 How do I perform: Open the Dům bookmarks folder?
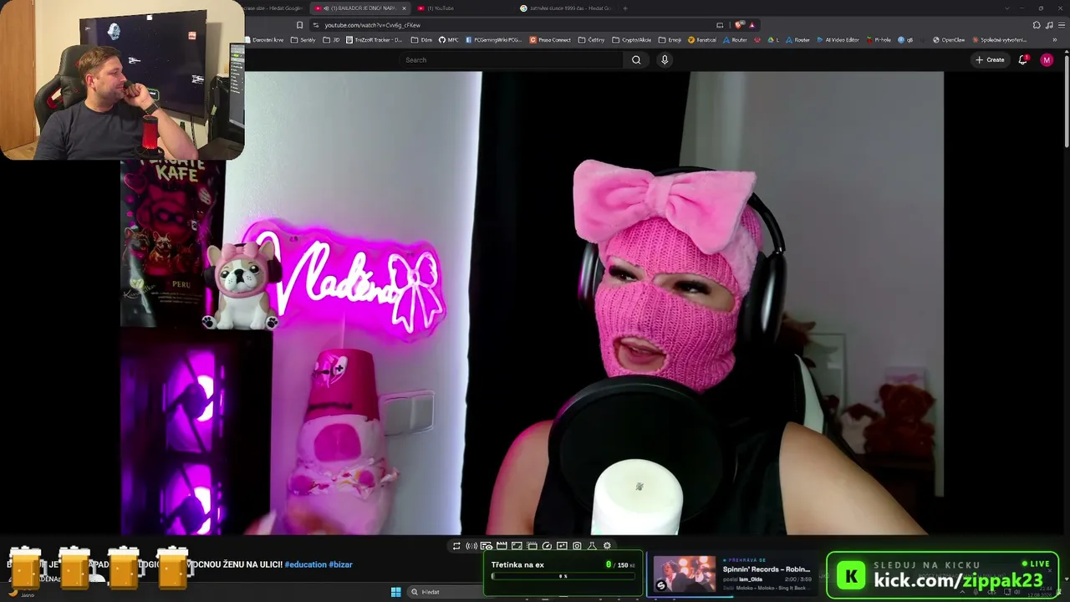(x=422, y=40)
